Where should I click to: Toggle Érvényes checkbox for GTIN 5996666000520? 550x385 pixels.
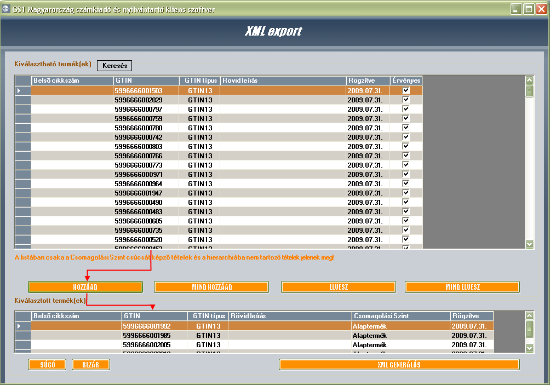(406, 239)
